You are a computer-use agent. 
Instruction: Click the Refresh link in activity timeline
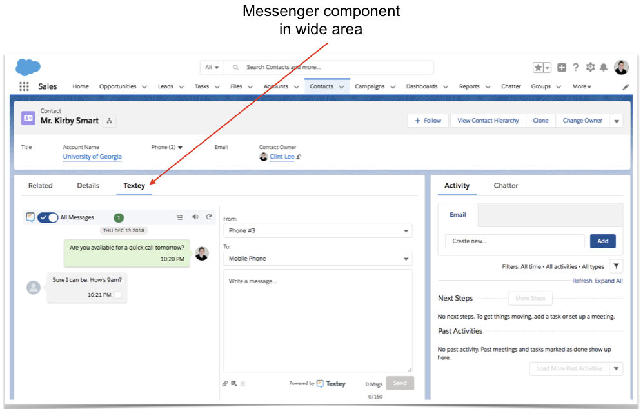coord(582,281)
